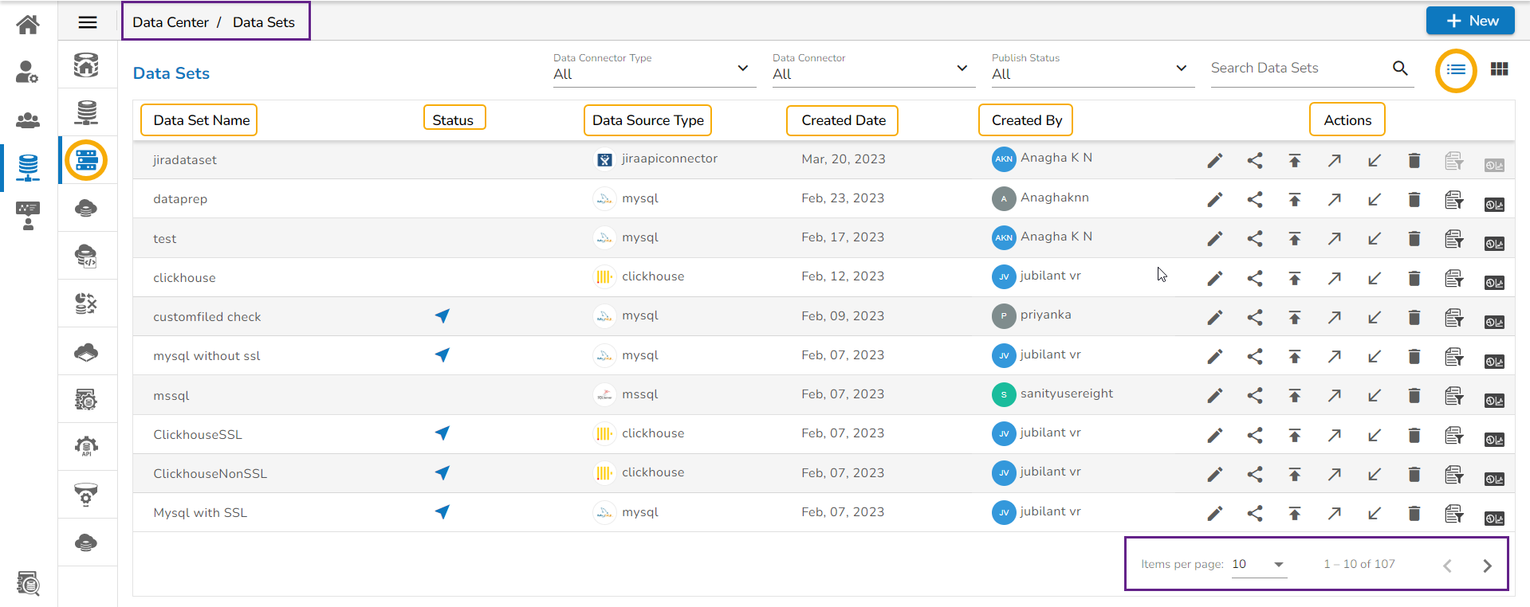Click the home icon in the sidebar

tap(28, 25)
